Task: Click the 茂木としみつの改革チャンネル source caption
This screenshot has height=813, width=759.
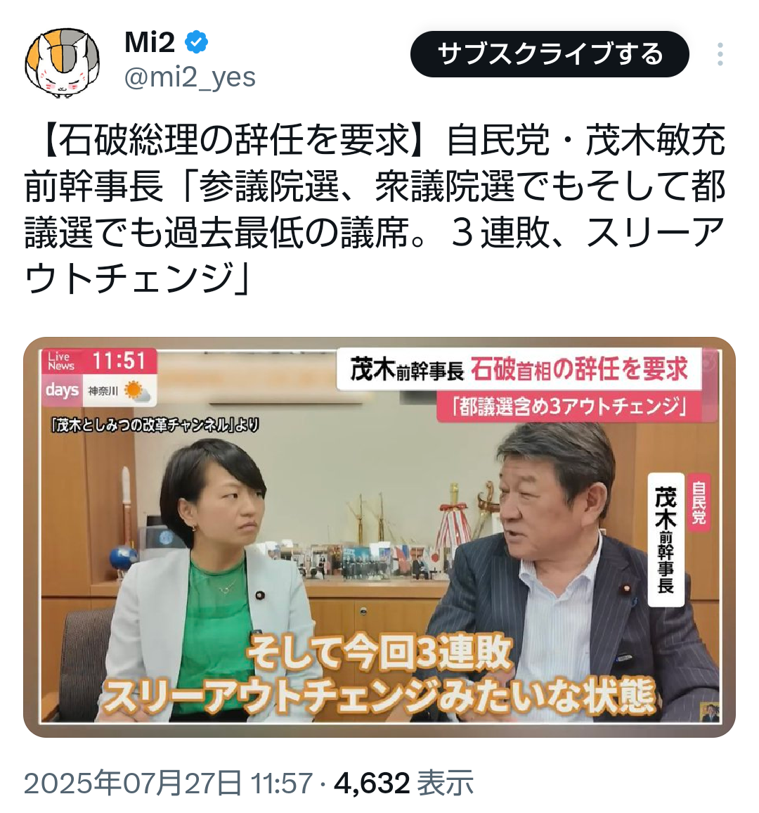Action: pyautogui.click(x=155, y=425)
